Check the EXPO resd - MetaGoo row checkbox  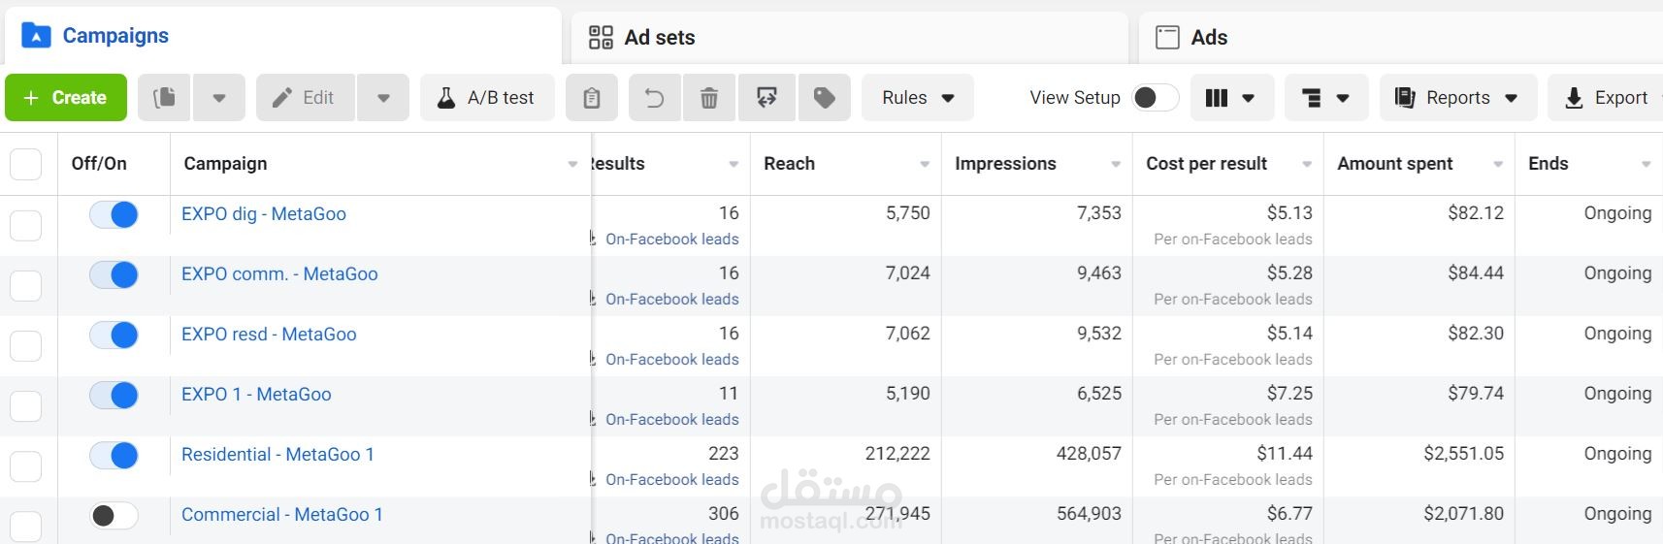(25, 346)
